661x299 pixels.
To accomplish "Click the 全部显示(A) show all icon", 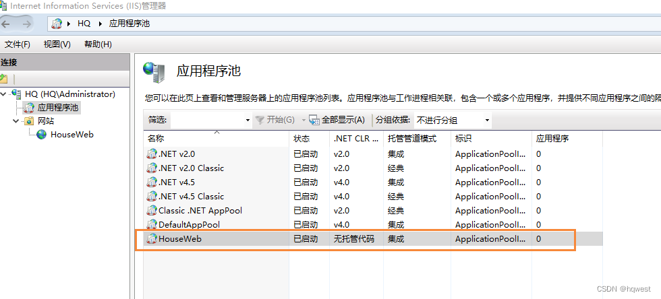I will (314, 120).
